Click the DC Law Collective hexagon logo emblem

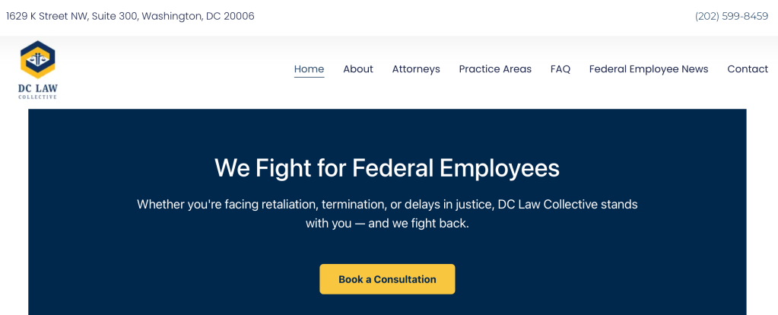tap(37, 59)
